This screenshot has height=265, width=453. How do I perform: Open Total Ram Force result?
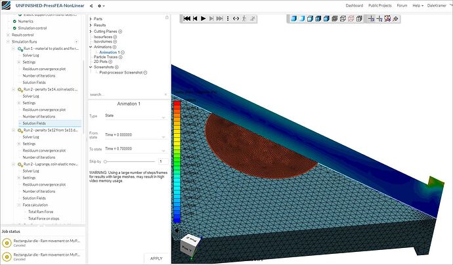[x=41, y=212]
